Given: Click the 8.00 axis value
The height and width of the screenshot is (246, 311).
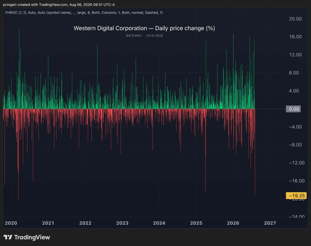Looking at the screenshot, I should click(x=294, y=73).
